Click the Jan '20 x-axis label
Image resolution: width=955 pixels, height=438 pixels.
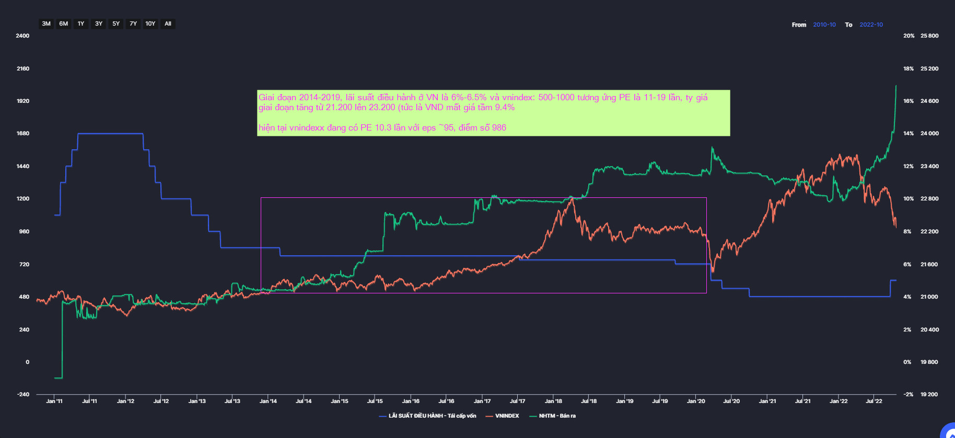695,401
